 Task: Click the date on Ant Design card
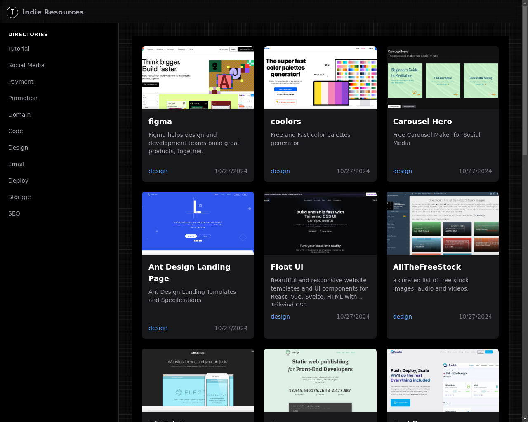pos(231,328)
